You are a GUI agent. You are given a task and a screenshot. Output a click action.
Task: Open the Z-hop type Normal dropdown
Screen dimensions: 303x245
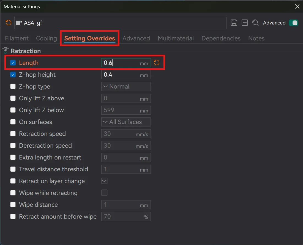[x=126, y=86]
